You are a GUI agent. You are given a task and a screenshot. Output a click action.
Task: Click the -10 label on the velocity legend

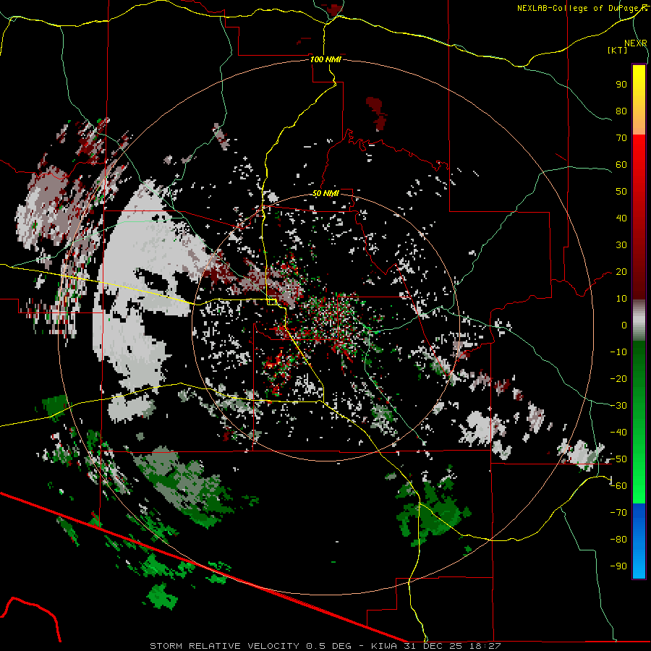coord(618,352)
